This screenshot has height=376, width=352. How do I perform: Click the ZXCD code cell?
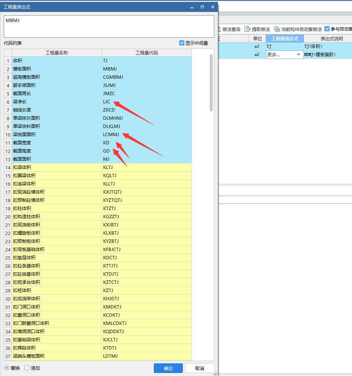click(147, 110)
